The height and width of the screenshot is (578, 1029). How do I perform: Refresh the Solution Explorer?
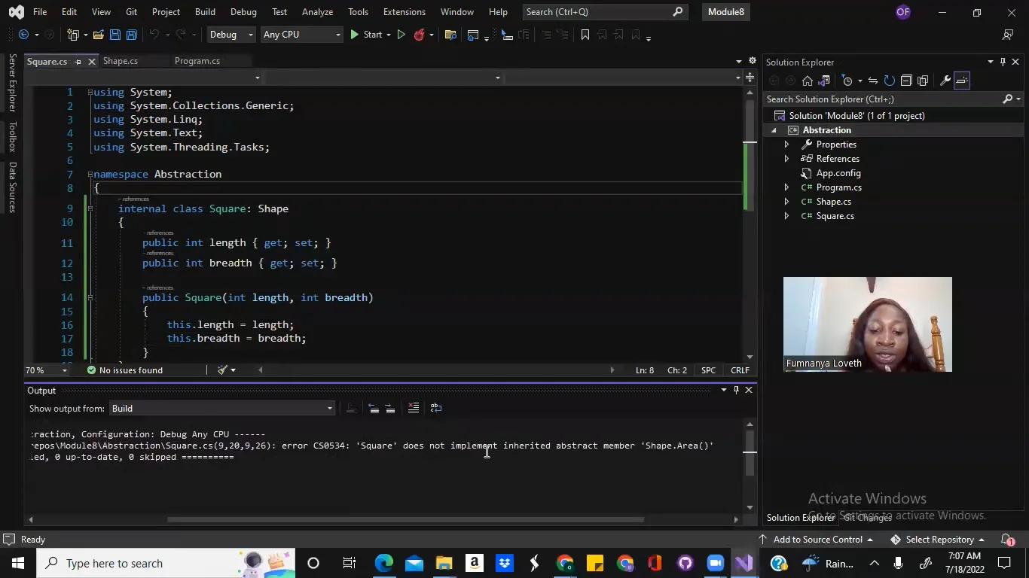(x=889, y=81)
